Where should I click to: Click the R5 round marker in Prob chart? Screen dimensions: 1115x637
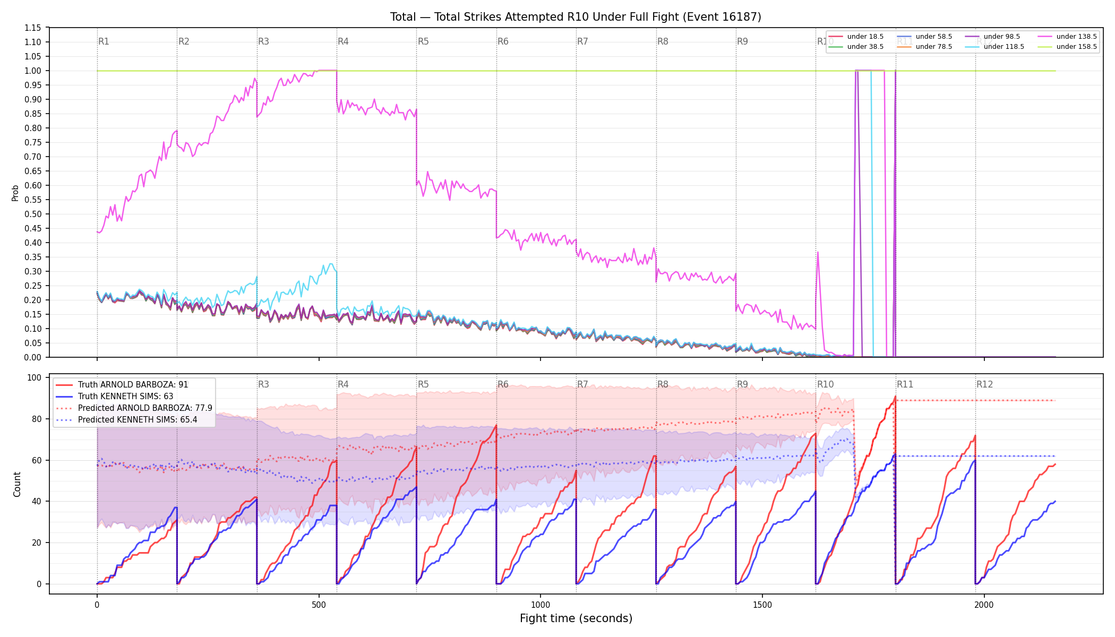click(423, 41)
